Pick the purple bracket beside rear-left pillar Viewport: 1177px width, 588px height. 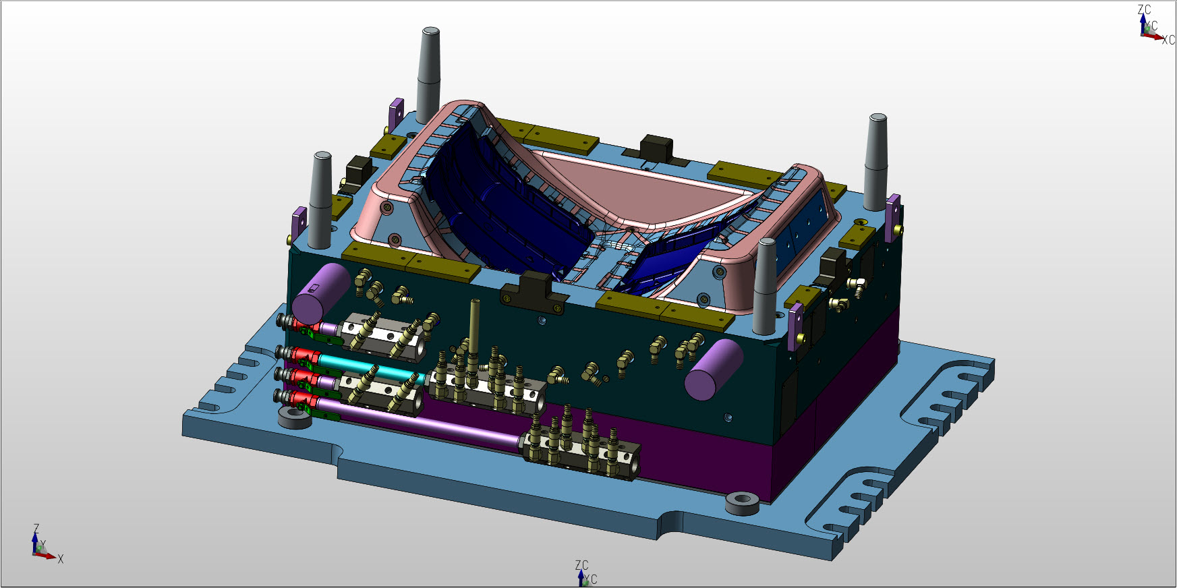tap(396, 113)
